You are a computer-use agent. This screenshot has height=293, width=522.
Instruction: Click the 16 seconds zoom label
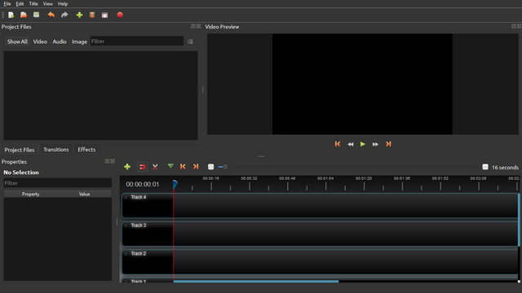point(505,168)
